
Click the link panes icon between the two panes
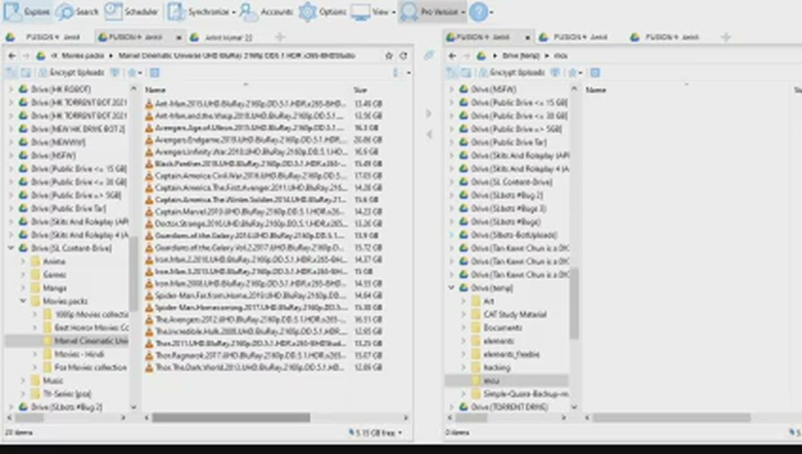tap(429, 55)
